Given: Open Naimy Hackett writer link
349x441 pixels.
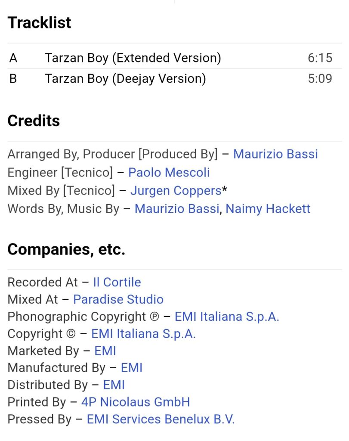Looking at the screenshot, I should tap(268, 209).
